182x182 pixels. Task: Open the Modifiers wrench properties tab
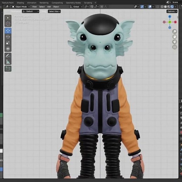[181, 149]
